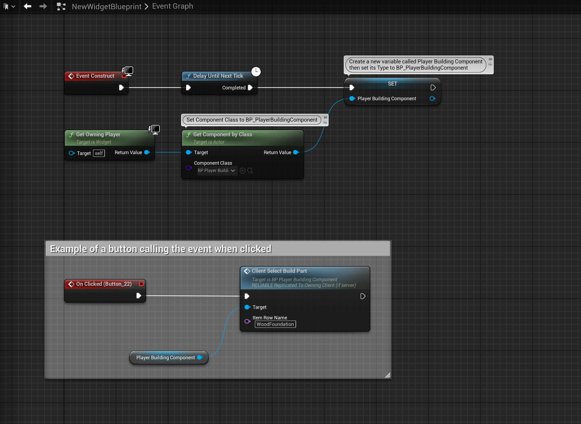Screen dimensions: 581x424
Task: Select the Client Select Build Part node header
Action: pos(279,271)
